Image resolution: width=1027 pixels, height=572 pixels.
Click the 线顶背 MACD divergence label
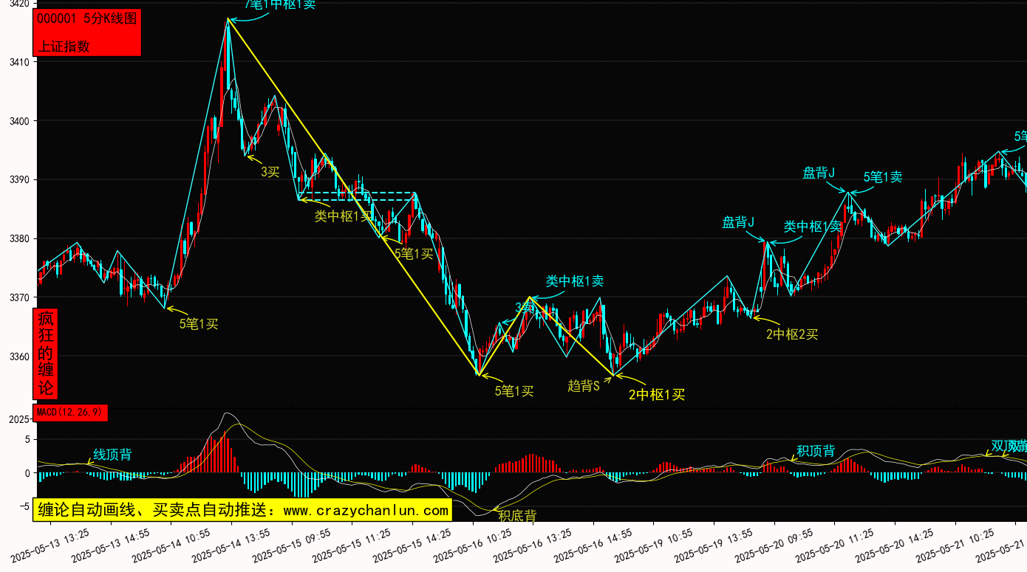pyautogui.click(x=112, y=455)
